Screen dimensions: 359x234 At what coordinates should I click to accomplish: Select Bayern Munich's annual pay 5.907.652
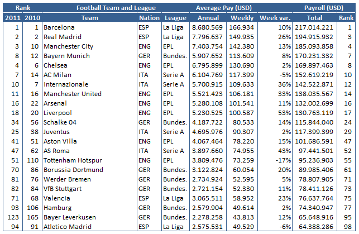pos(208,55)
